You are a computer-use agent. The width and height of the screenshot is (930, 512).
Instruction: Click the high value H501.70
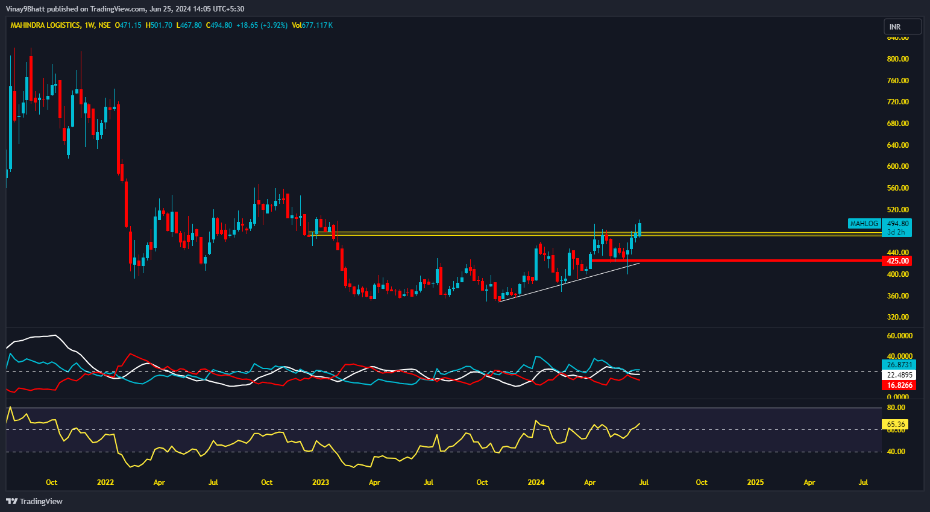coord(159,25)
